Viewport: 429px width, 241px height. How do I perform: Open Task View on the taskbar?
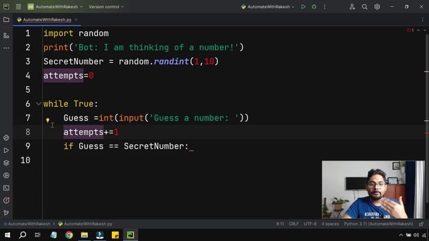coord(38,235)
